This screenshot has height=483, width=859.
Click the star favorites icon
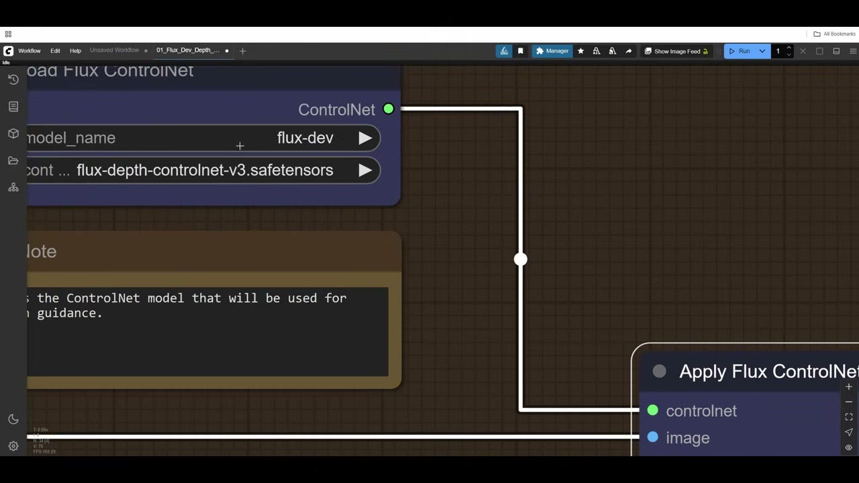click(580, 51)
